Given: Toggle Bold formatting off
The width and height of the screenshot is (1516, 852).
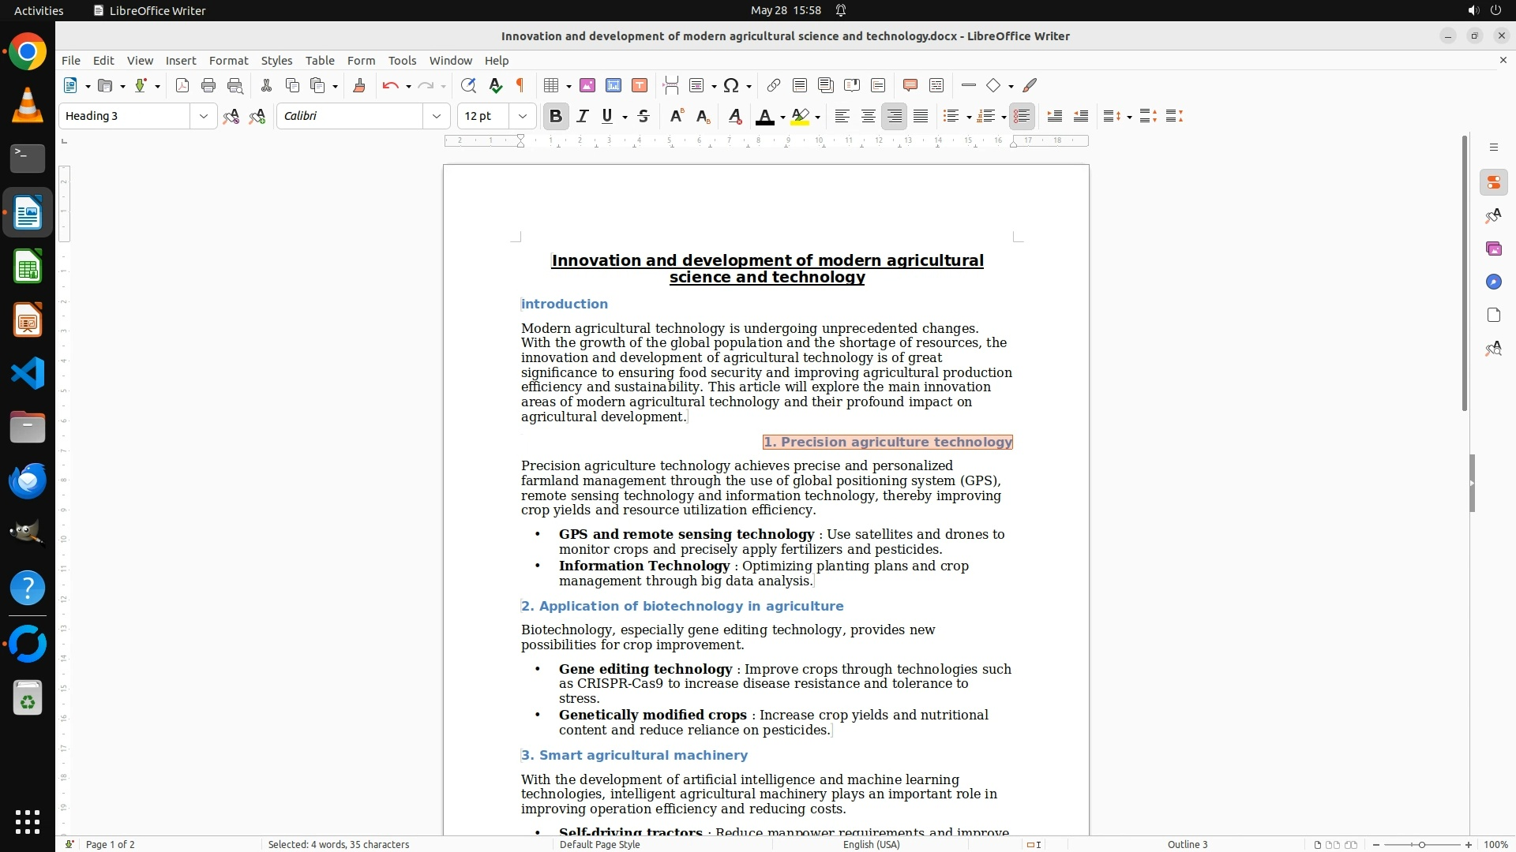Looking at the screenshot, I should click(556, 116).
